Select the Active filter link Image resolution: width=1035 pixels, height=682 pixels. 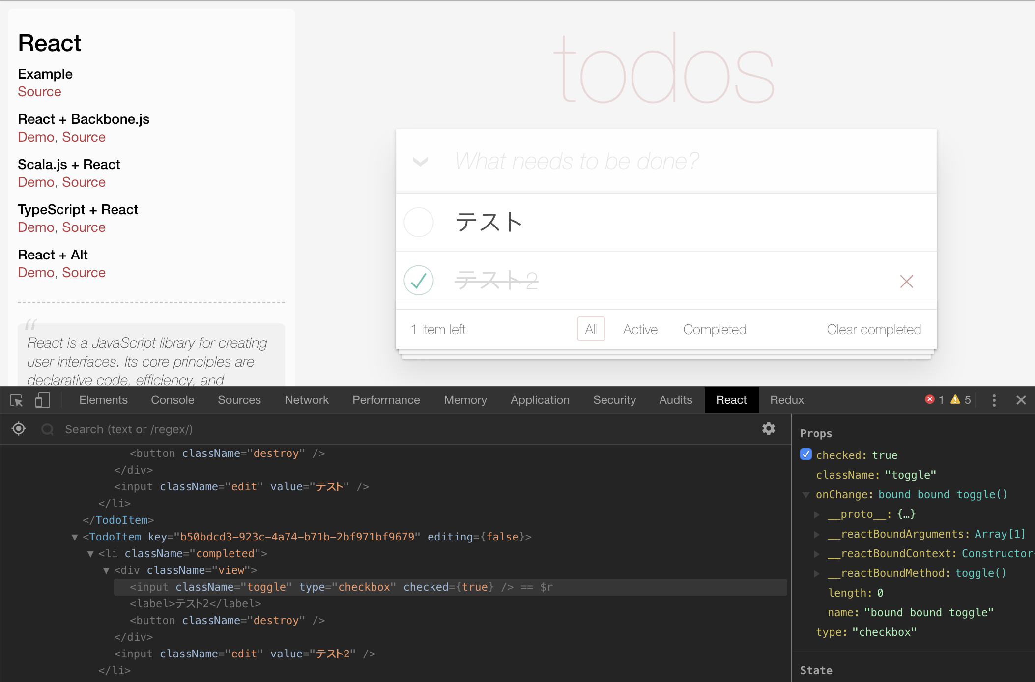point(640,330)
